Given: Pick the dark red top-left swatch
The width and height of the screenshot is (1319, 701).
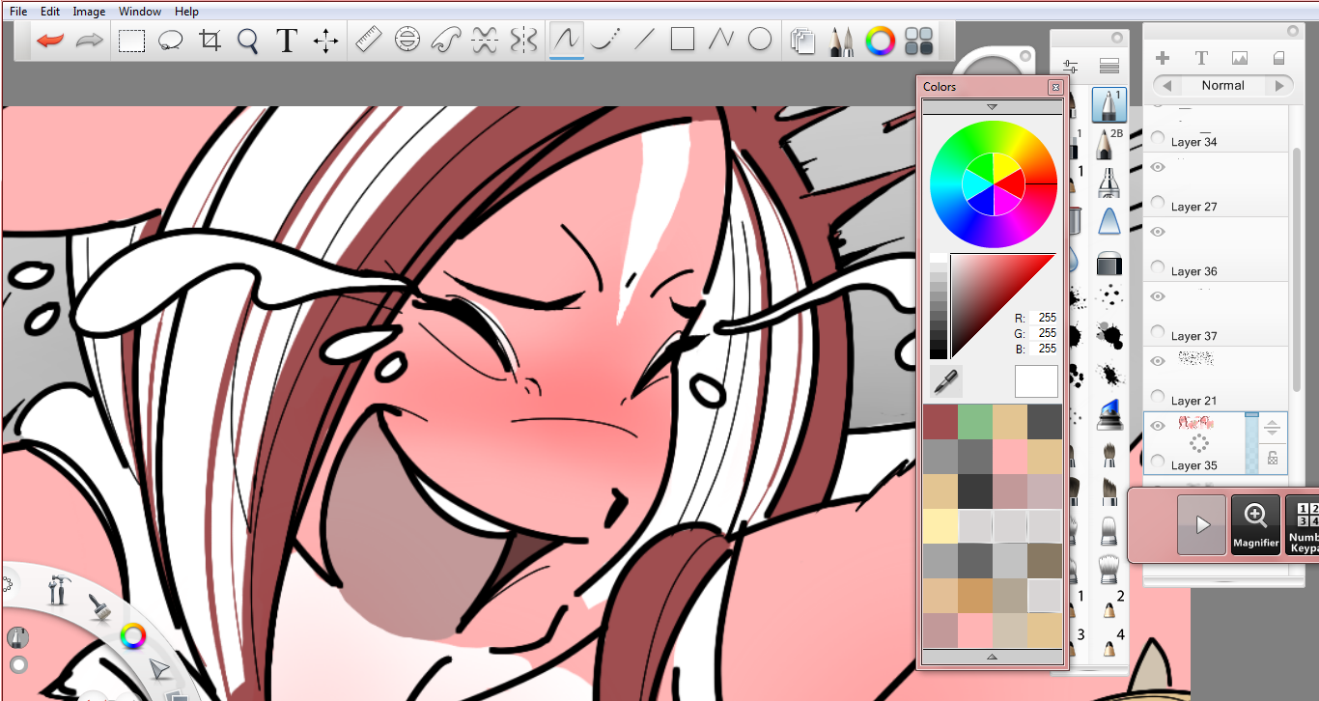Looking at the screenshot, I should click(940, 422).
